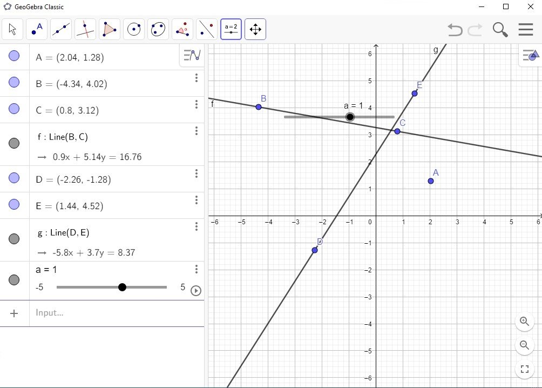Screen dimensions: 542x388
Task: Select the Slider a=2 tool
Action: pyautogui.click(x=231, y=29)
